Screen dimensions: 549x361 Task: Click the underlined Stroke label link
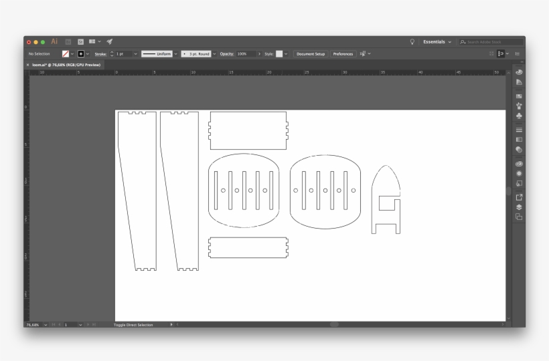pyautogui.click(x=100, y=54)
